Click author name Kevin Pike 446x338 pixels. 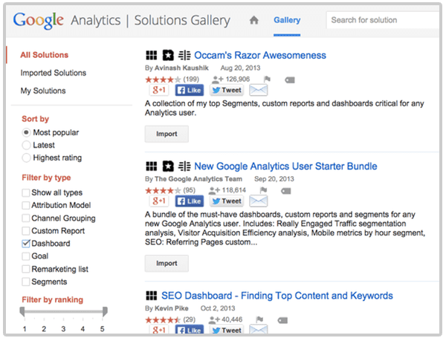tap(171, 308)
